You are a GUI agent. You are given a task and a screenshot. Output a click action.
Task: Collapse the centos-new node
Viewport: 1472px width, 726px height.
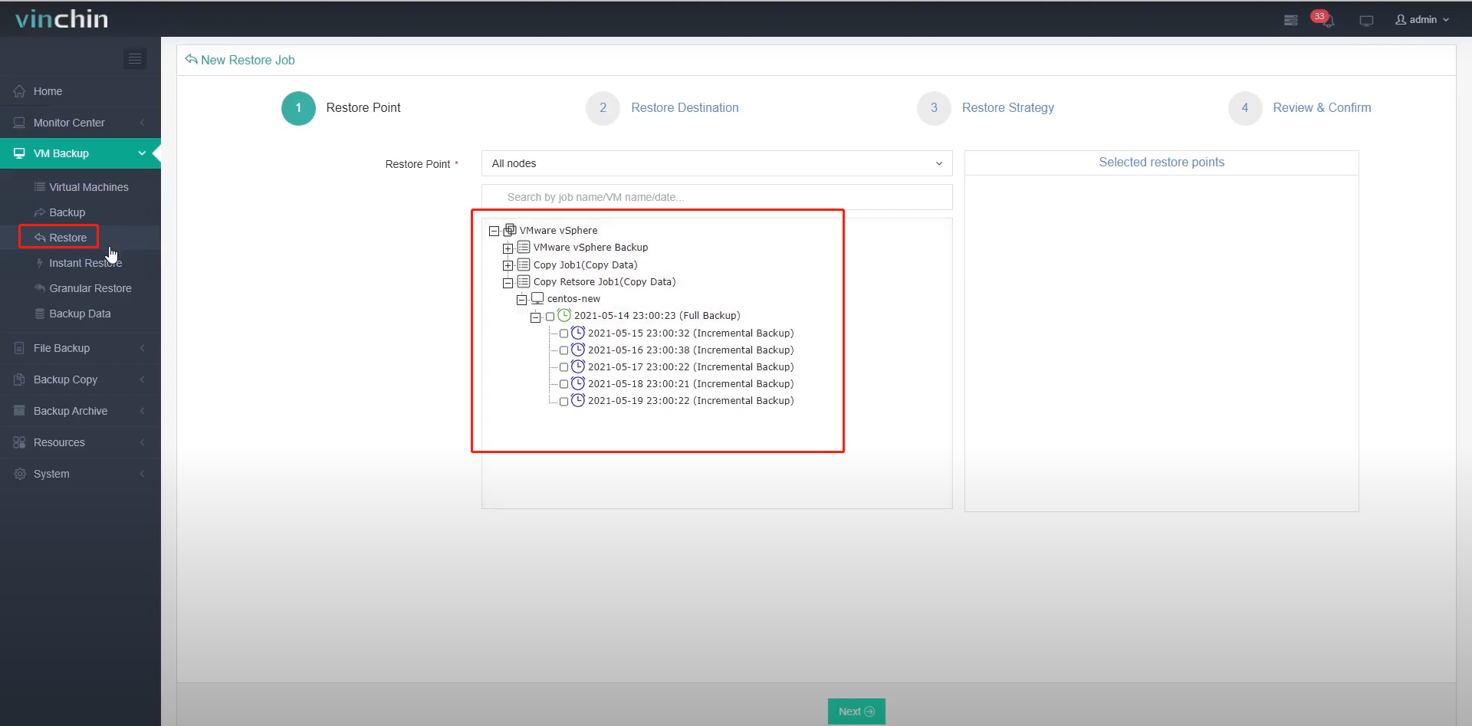[x=521, y=300]
